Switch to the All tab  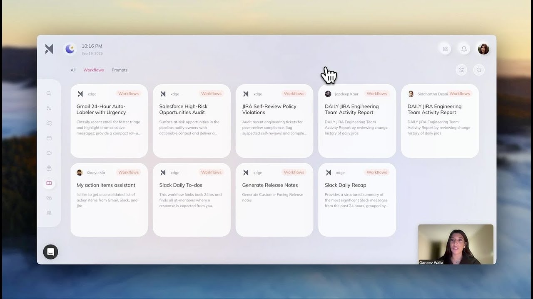pyautogui.click(x=73, y=70)
